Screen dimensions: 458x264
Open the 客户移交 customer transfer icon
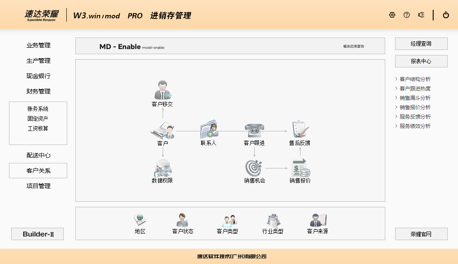[x=163, y=90]
